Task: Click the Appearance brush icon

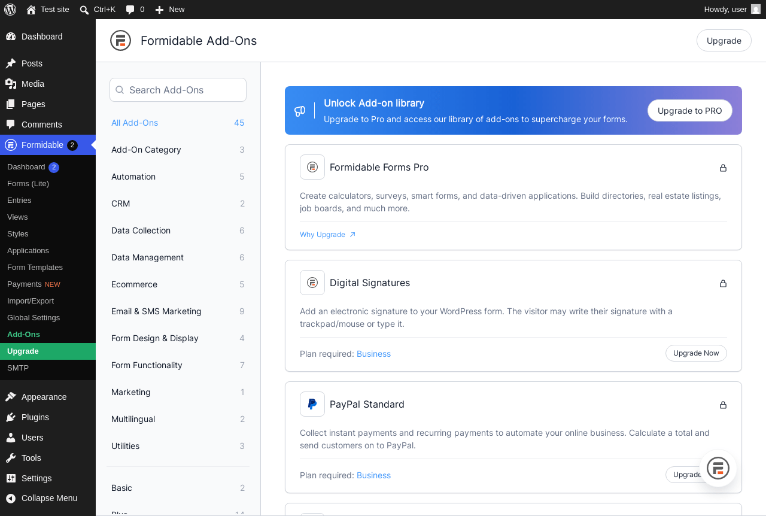Action: coord(11,397)
